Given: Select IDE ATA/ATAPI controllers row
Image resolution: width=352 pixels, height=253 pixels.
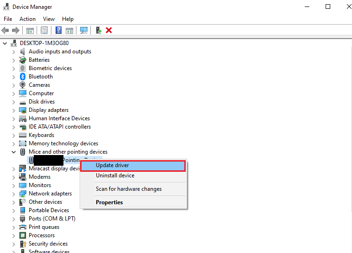Looking at the screenshot, I should (59, 127).
